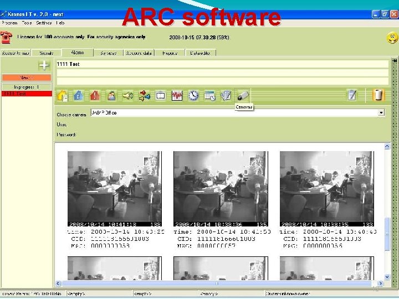Click the Owner: unknown owner status entry
The height and width of the screenshot is (299, 399).
click(288, 294)
